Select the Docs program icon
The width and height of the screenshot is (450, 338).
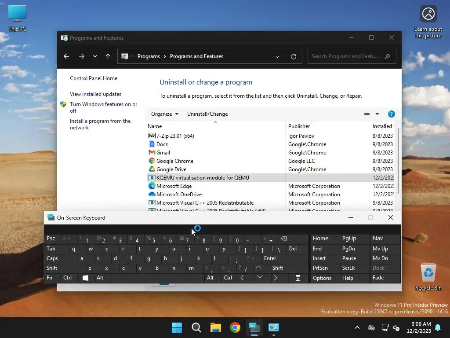click(x=152, y=144)
